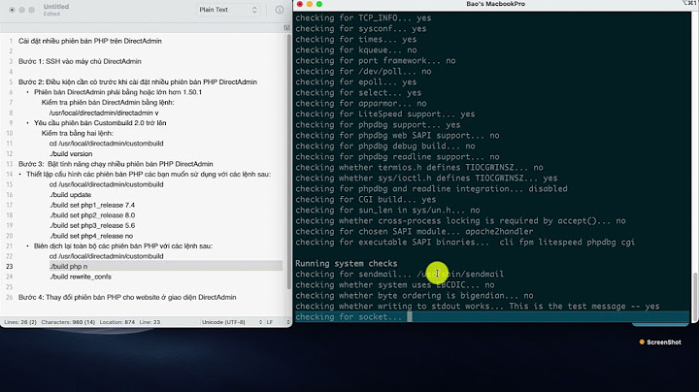Screen dimensions: 699x392
Task: Click the line '/usr/local/directadmin/directadmin v'
Action: (x=104, y=113)
